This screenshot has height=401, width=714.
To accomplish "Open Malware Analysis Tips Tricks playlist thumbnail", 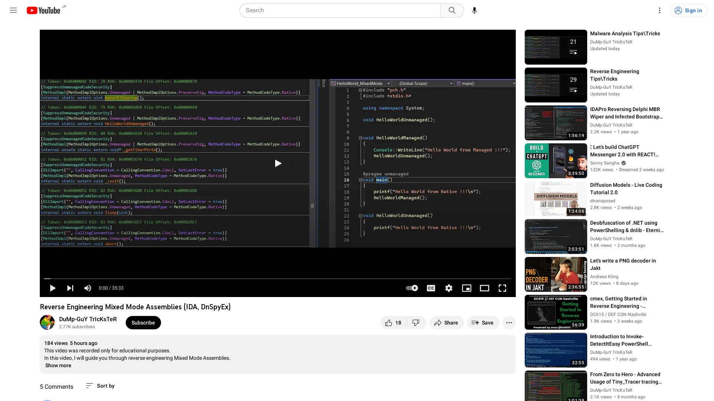I will [556, 47].
